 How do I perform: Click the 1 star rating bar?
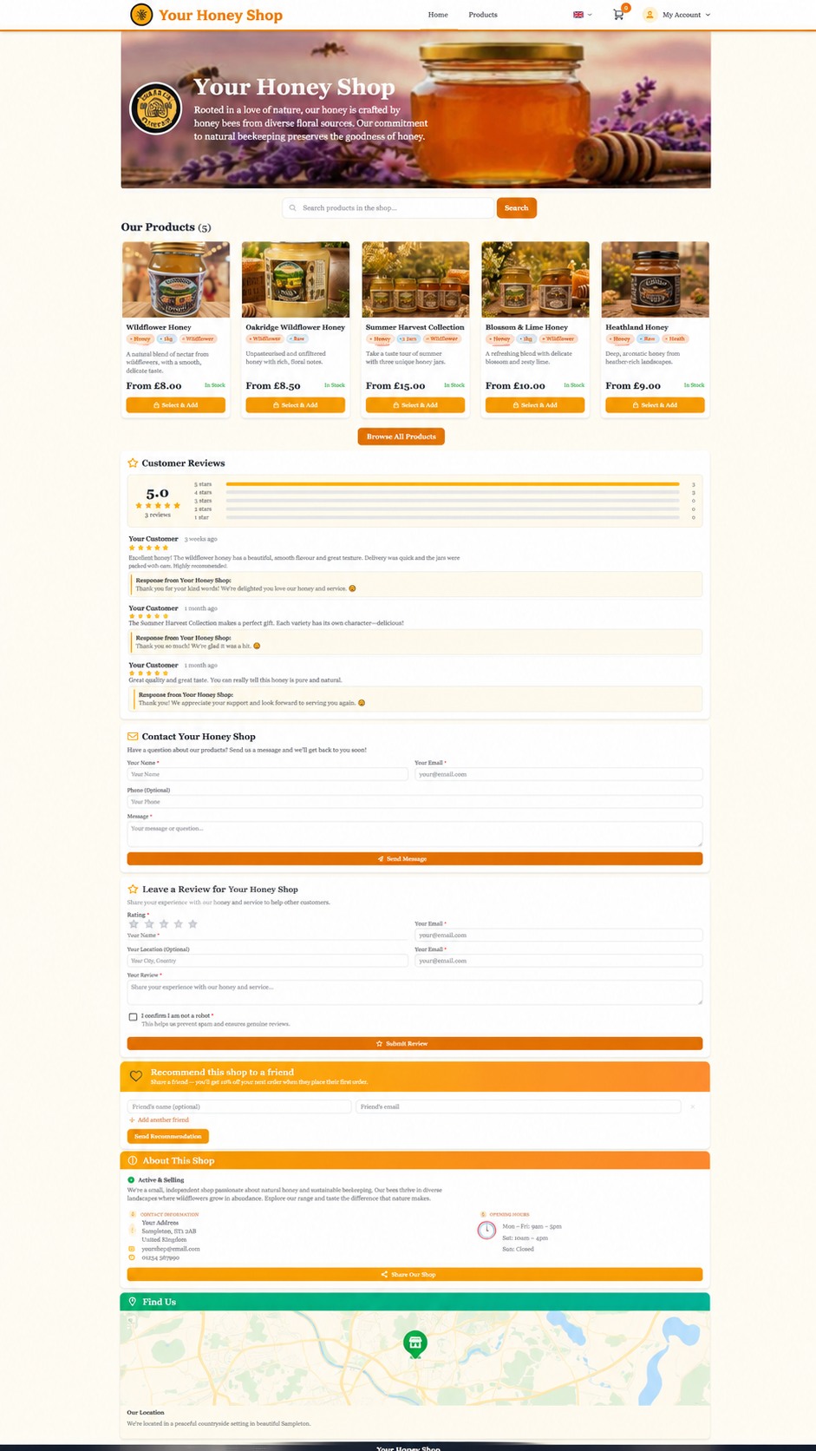pos(453,517)
